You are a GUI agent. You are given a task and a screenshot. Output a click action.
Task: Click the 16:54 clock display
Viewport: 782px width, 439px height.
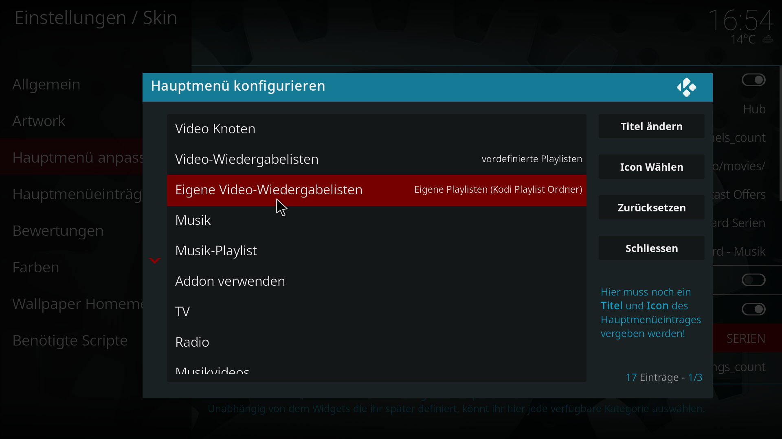(x=741, y=20)
